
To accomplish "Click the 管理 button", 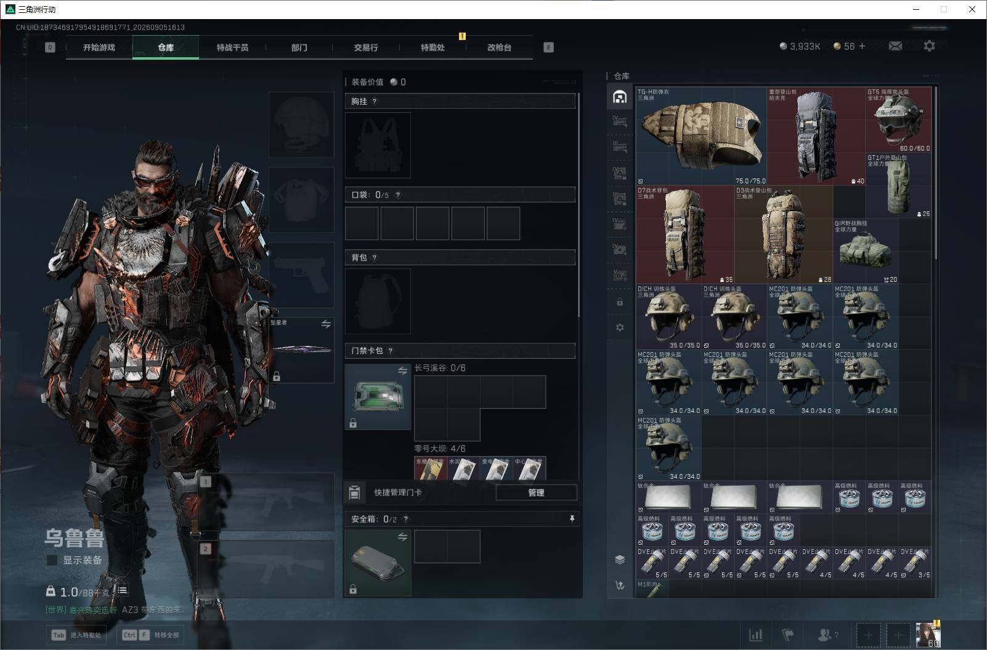I will pyautogui.click(x=536, y=492).
